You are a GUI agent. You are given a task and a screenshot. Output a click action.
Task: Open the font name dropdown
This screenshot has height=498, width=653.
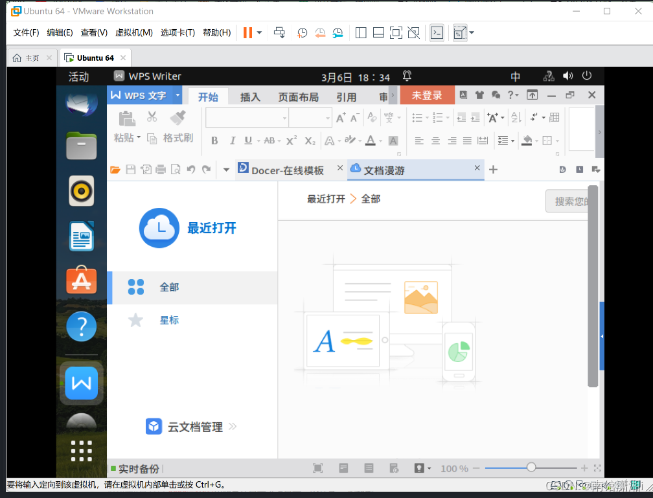(x=284, y=117)
